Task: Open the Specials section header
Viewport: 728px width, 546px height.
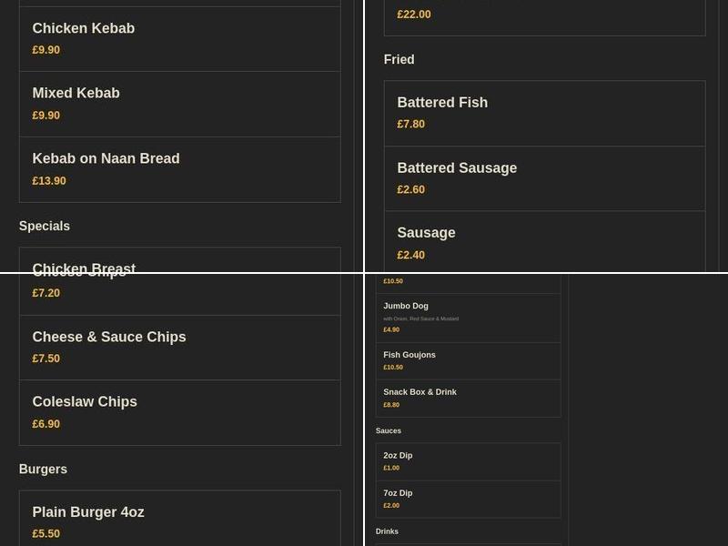Action: [x=45, y=226]
